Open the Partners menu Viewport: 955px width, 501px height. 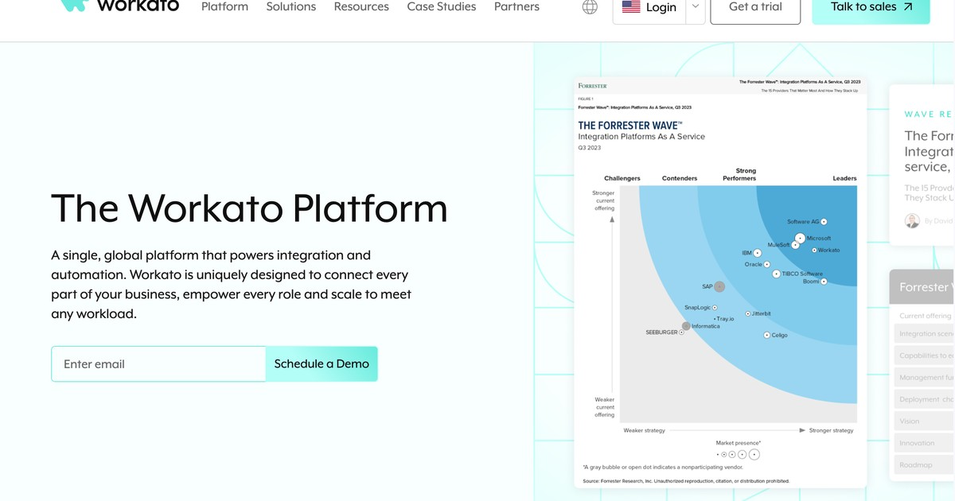(516, 6)
